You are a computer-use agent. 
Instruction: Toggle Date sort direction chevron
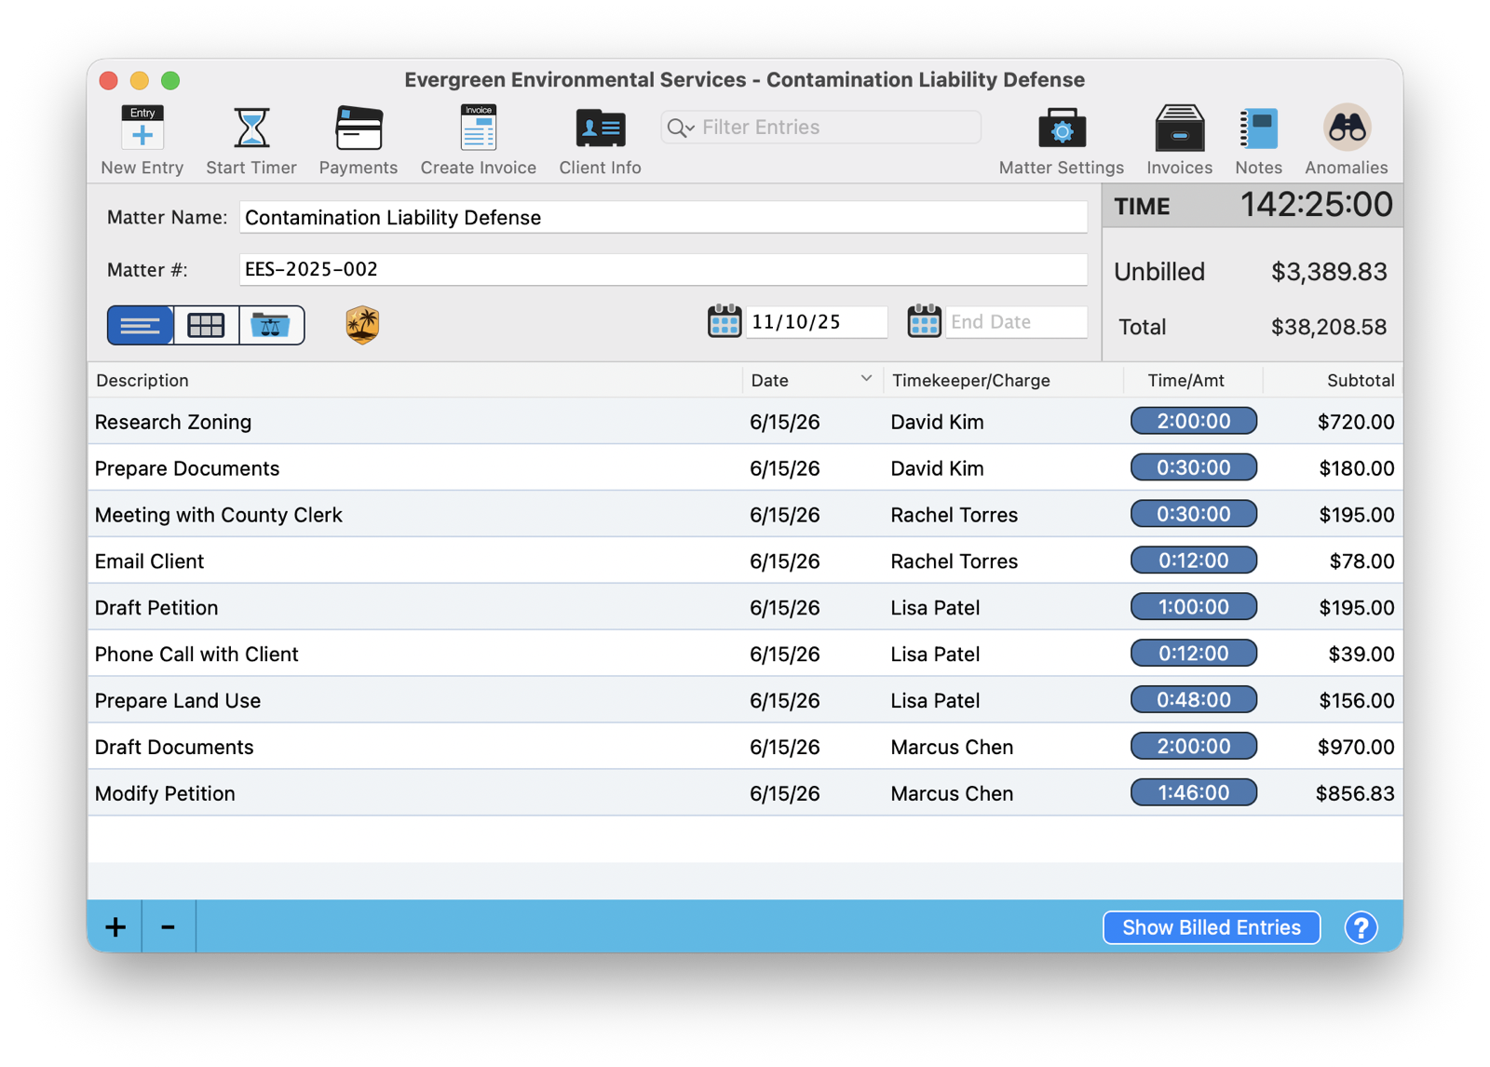866,379
